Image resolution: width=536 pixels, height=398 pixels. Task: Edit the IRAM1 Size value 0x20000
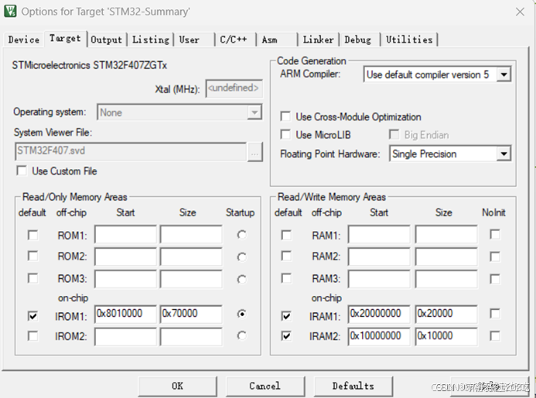click(x=446, y=314)
